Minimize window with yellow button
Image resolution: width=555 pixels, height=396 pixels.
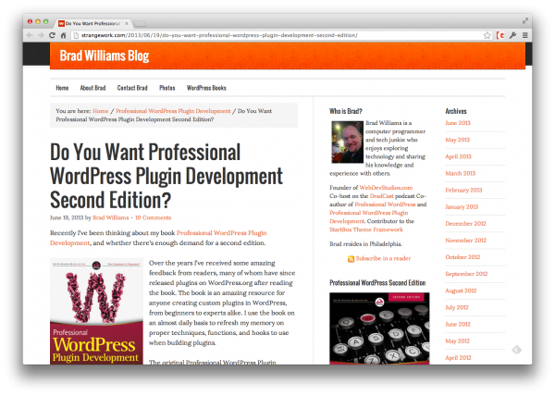click(38, 21)
